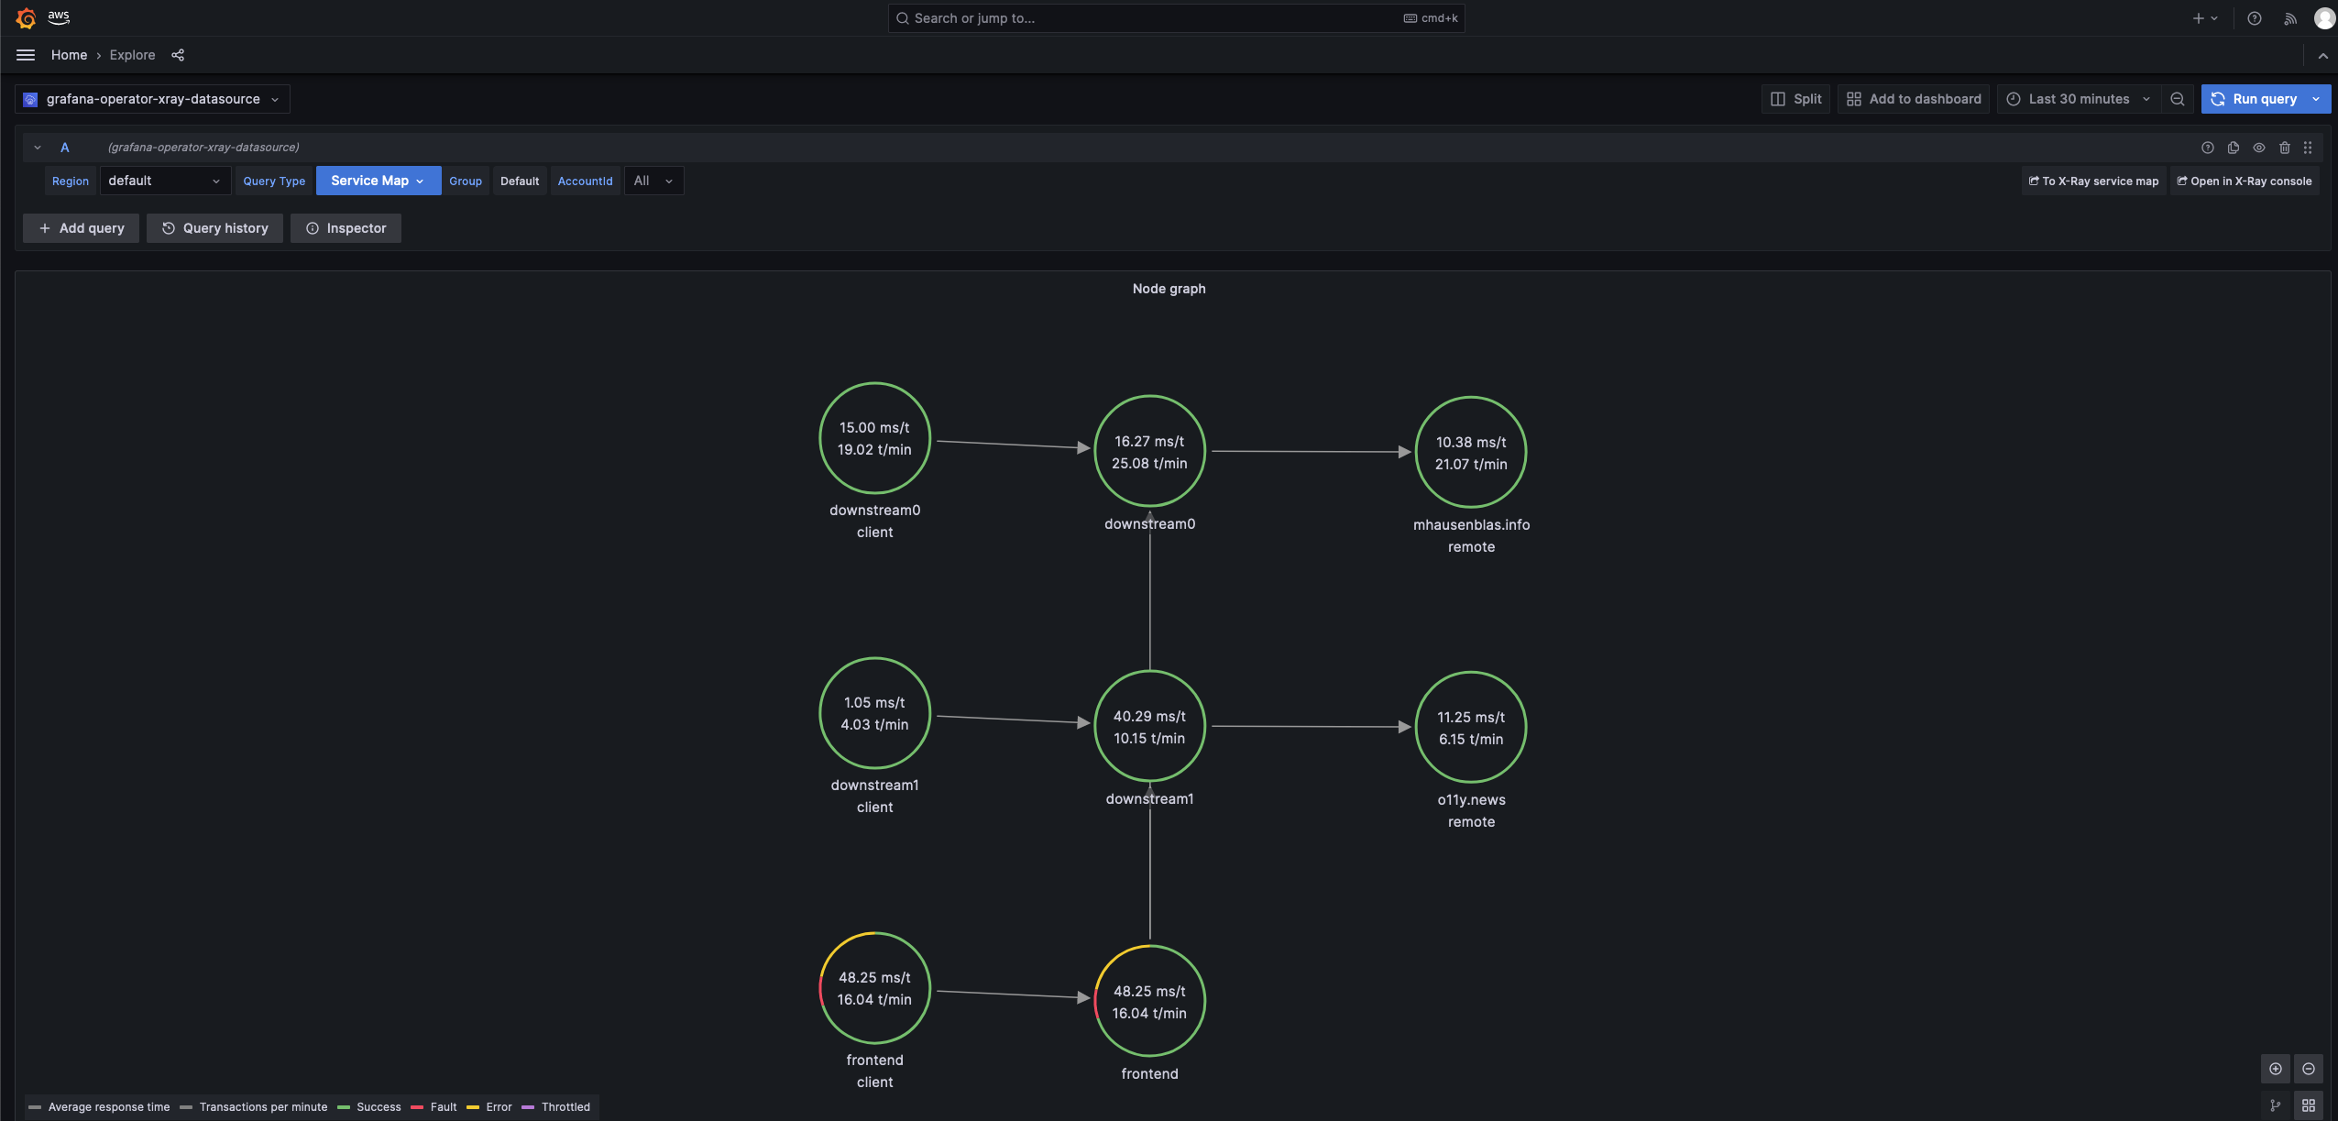Open the Last 30 minutes time picker

tap(2078, 99)
